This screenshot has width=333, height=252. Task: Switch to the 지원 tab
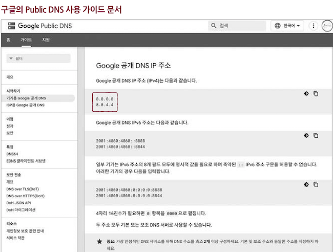tap(46, 40)
